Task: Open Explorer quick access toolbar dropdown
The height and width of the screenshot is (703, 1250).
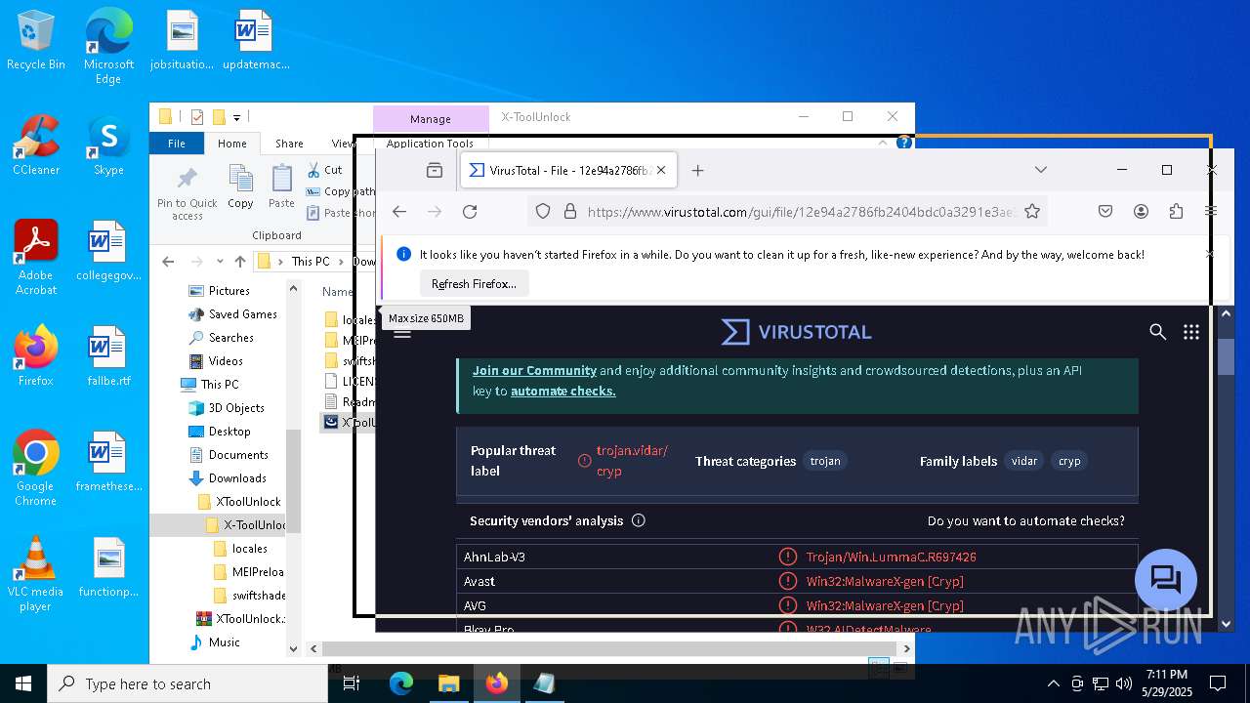Action: coord(236,117)
